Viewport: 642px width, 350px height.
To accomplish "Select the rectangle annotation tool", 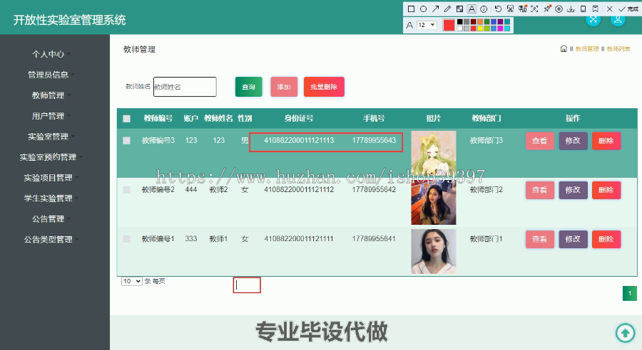I will (411, 9).
